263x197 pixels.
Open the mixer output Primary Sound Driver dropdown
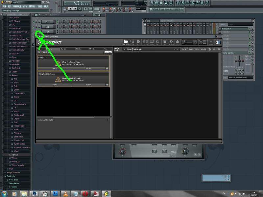coord(241,77)
